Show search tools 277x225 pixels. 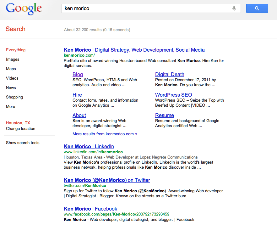coord(23,143)
